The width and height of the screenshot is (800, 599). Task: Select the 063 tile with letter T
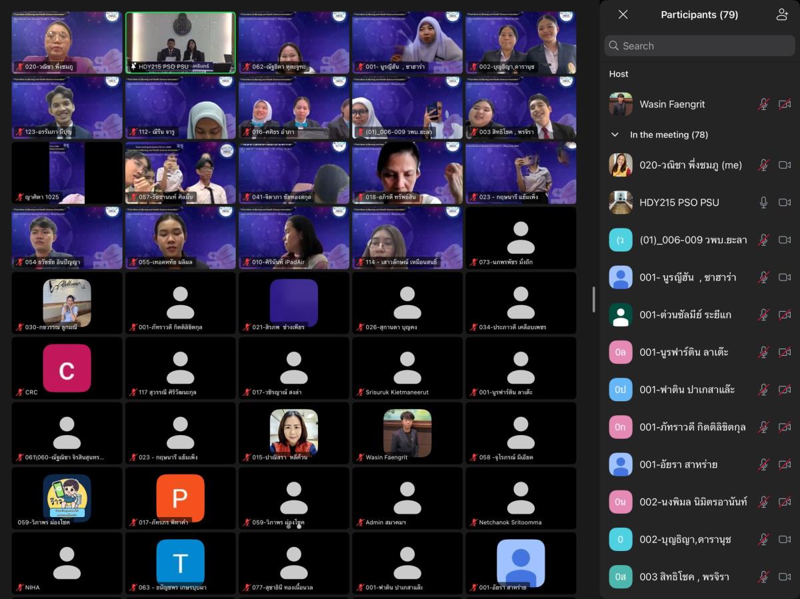181,563
